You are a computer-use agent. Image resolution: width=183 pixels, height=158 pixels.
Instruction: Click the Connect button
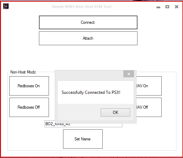point(88,22)
